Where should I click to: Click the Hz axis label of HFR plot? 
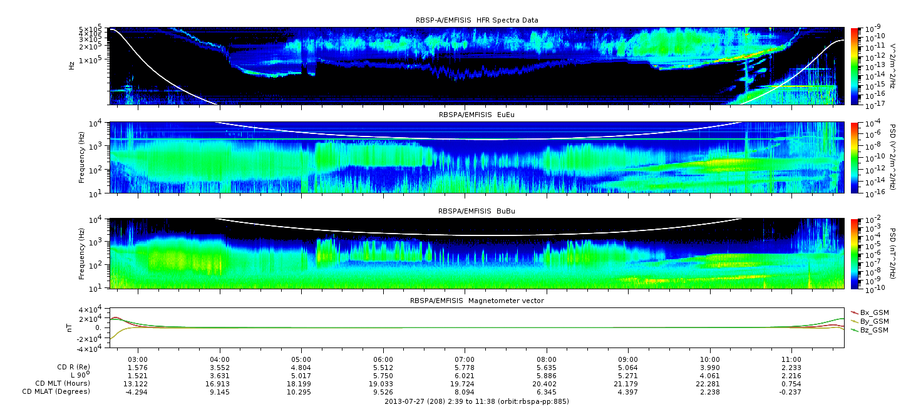tap(72, 66)
